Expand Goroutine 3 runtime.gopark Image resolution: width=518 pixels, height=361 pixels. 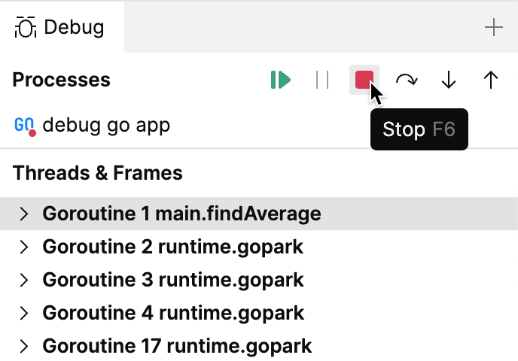pyautogui.click(x=24, y=281)
